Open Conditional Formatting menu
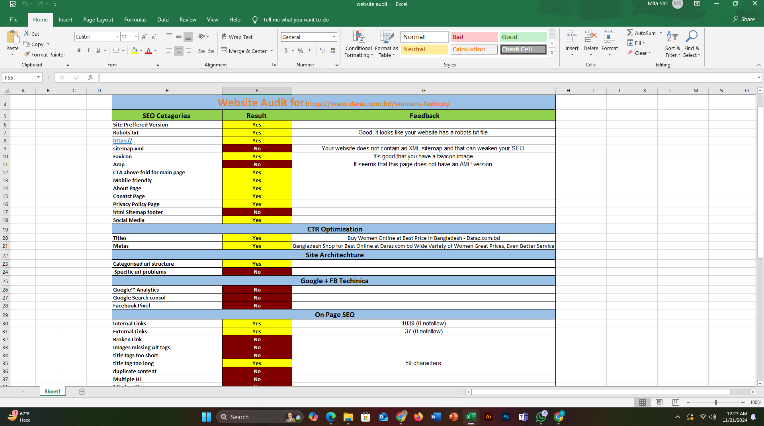 coord(358,44)
